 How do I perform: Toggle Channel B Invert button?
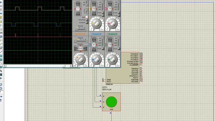click(103, 49)
